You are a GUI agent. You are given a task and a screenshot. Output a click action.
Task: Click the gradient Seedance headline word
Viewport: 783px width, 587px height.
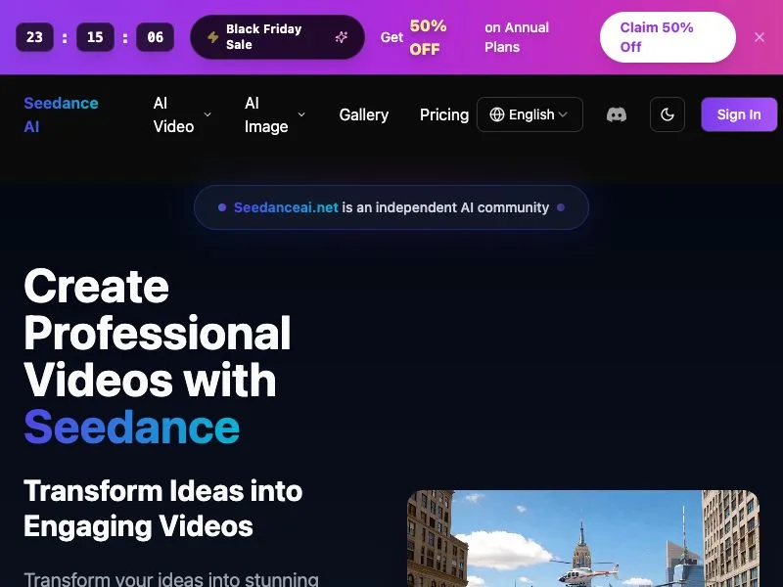(132, 427)
